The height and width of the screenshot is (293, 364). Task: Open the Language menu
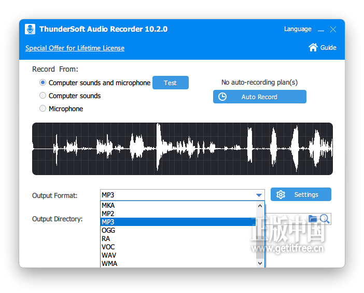(x=298, y=29)
